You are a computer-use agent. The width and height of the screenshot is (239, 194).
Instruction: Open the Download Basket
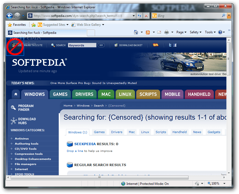coord(128,45)
